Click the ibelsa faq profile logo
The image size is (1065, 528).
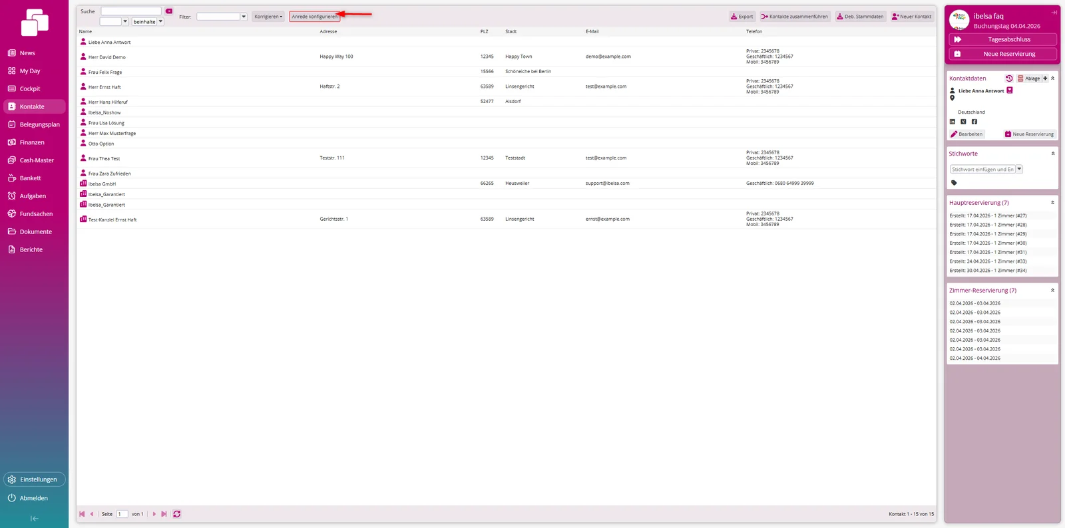tap(959, 20)
